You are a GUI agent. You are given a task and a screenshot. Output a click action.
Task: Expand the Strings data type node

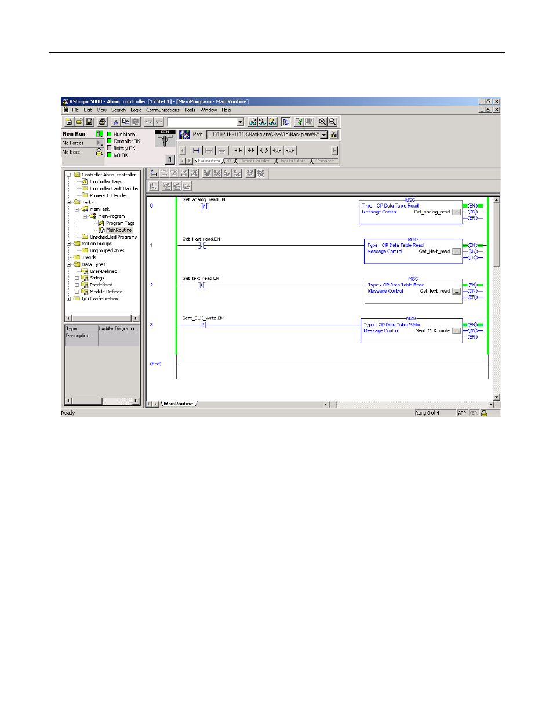(x=77, y=278)
